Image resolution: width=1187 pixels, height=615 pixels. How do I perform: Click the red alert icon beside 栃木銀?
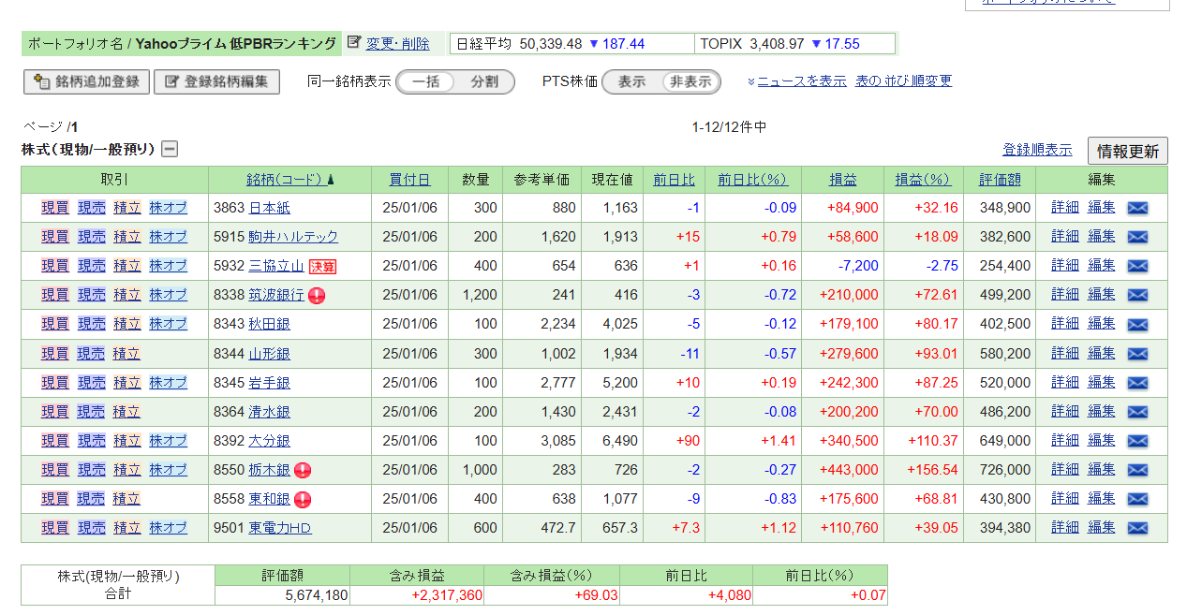302,470
